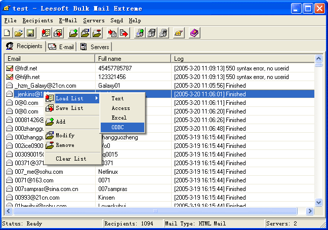The image size is (328, 230).
Task: Choose Save List in the context menu
Action: (72, 108)
